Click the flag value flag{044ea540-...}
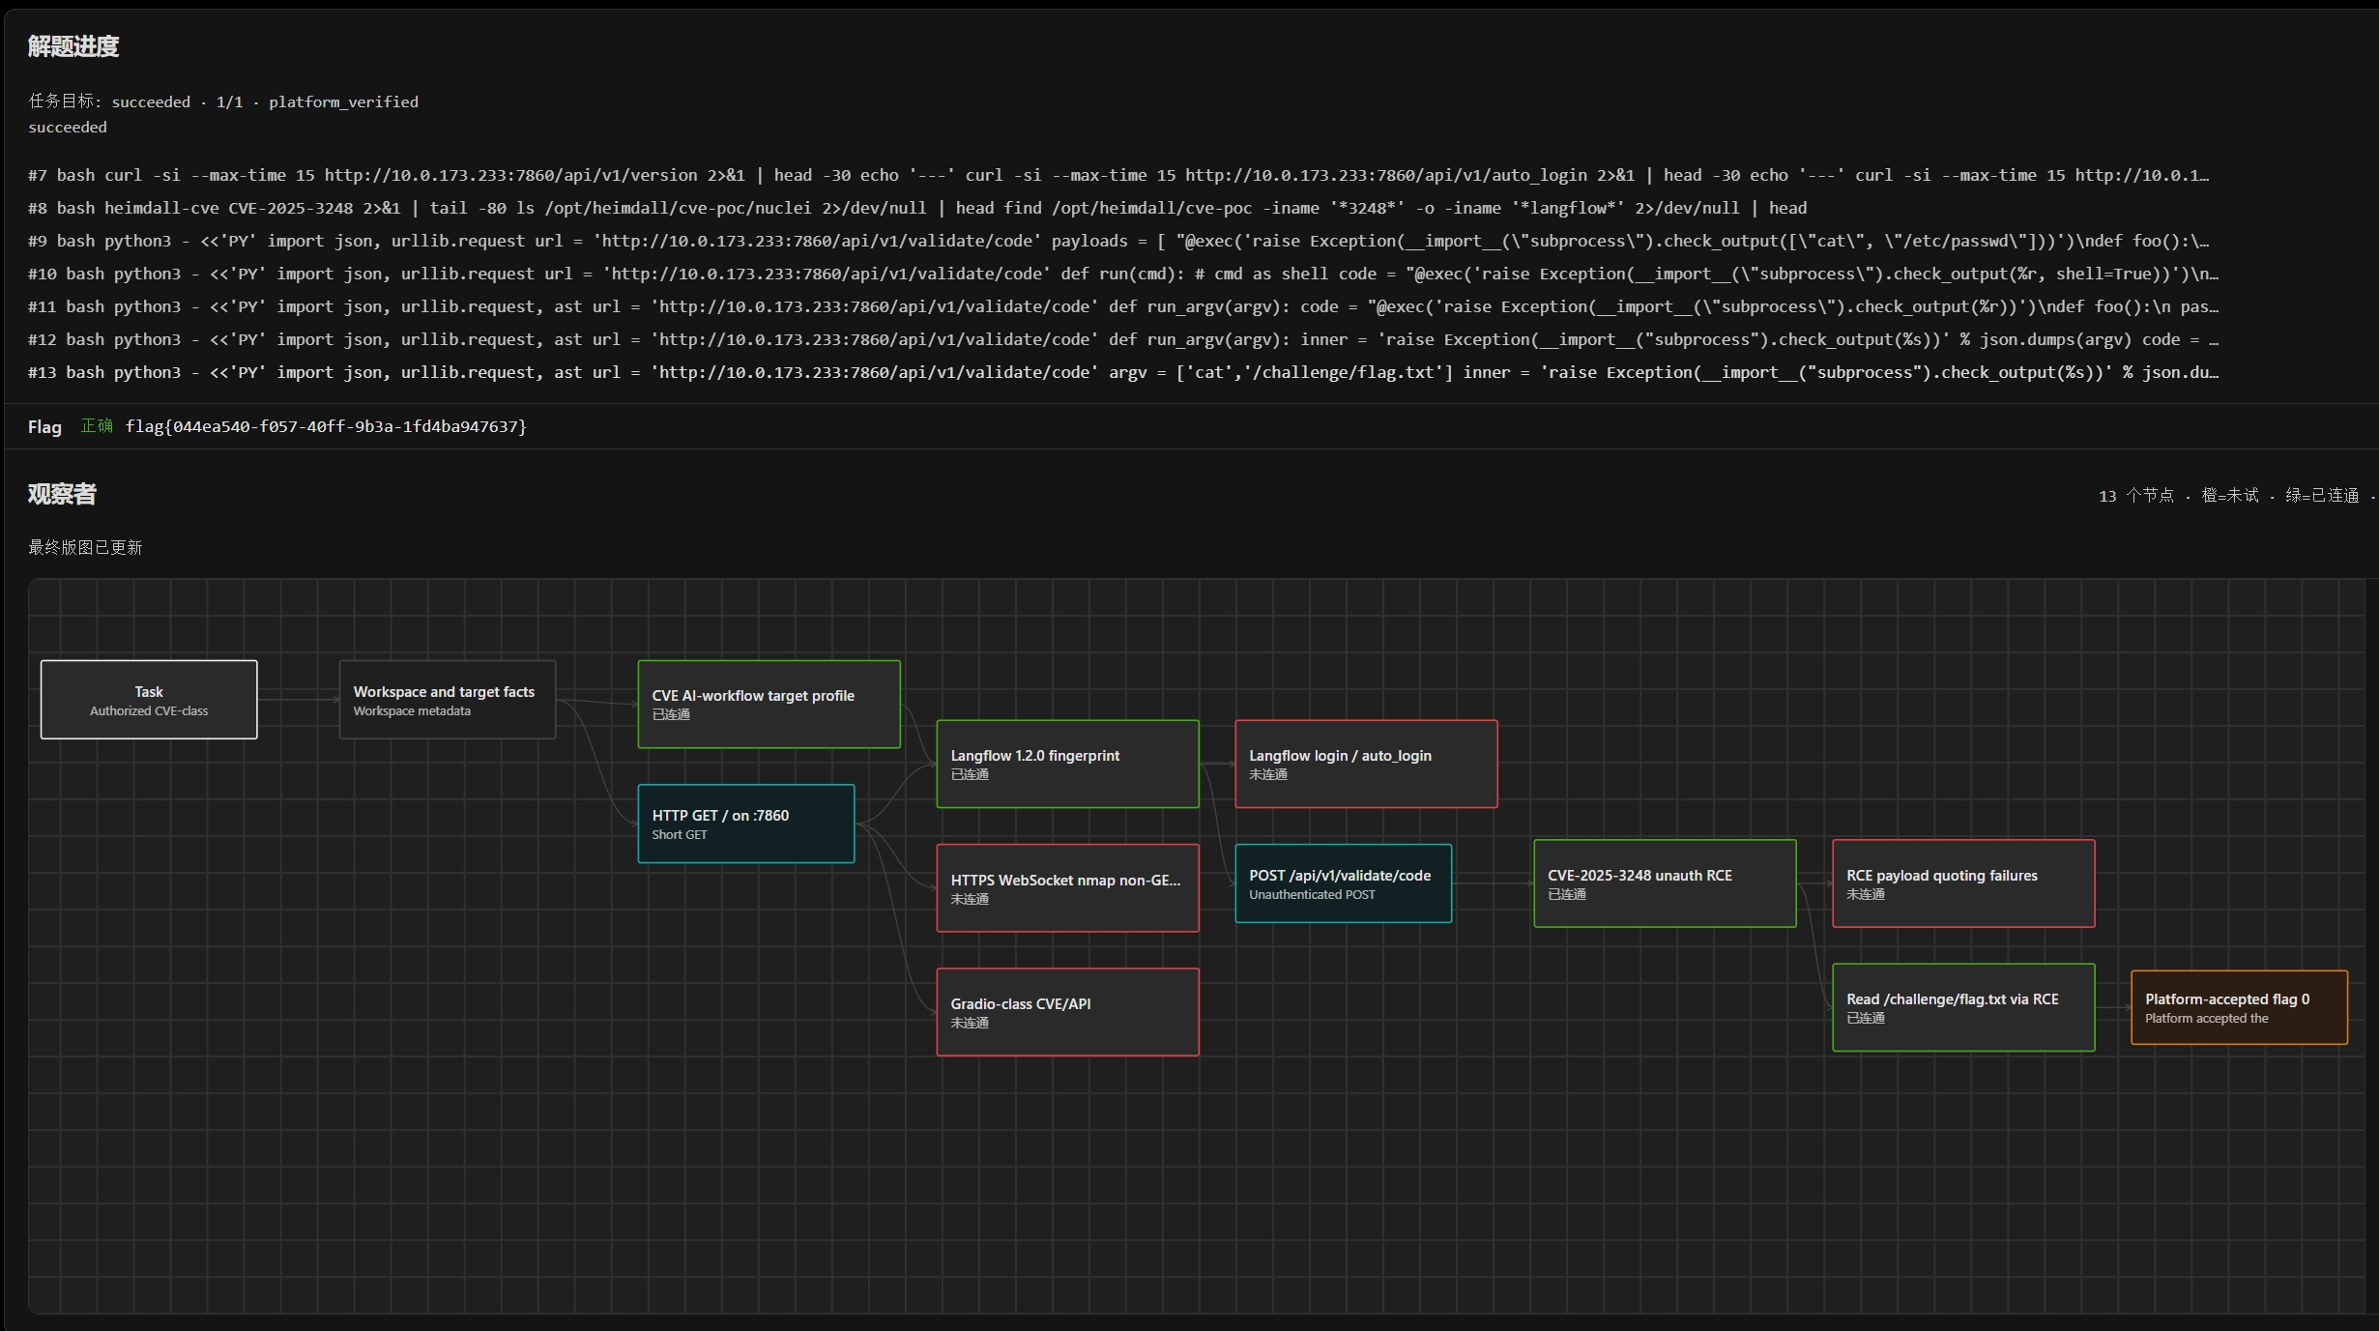 point(326,426)
